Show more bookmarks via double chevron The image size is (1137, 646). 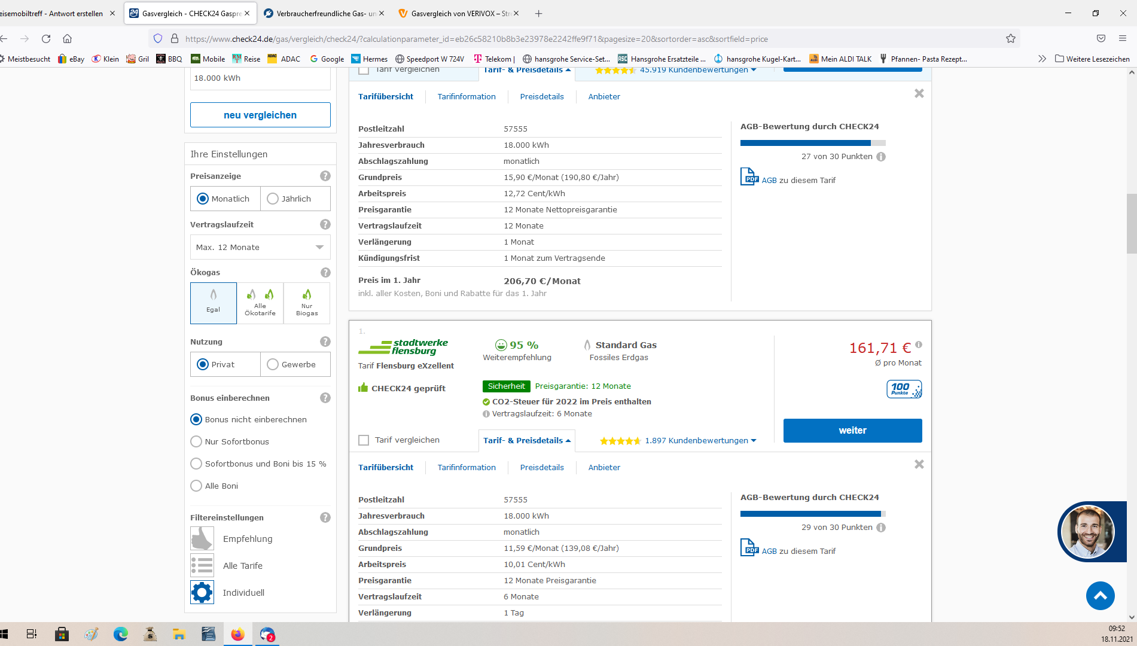tap(1042, 59)
